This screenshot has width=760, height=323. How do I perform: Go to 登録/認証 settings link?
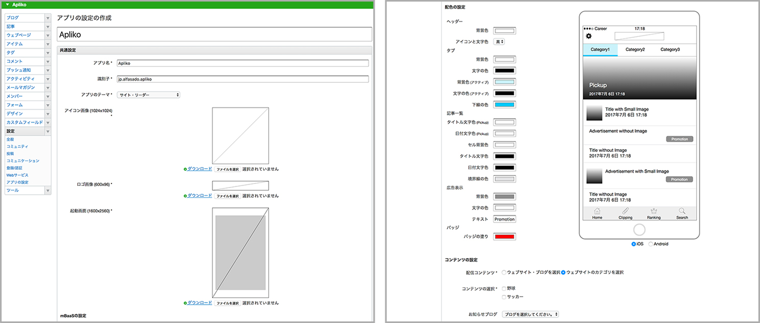pos(14,168)
